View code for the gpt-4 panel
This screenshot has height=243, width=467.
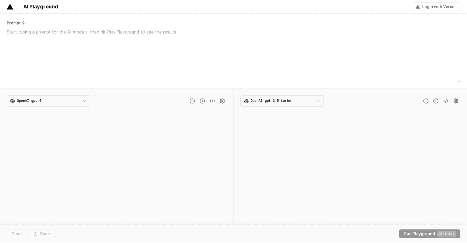click(212, 101)
